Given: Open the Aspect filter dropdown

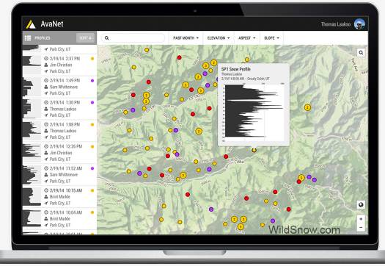Looking at the screenshot, I should [247, 38].
